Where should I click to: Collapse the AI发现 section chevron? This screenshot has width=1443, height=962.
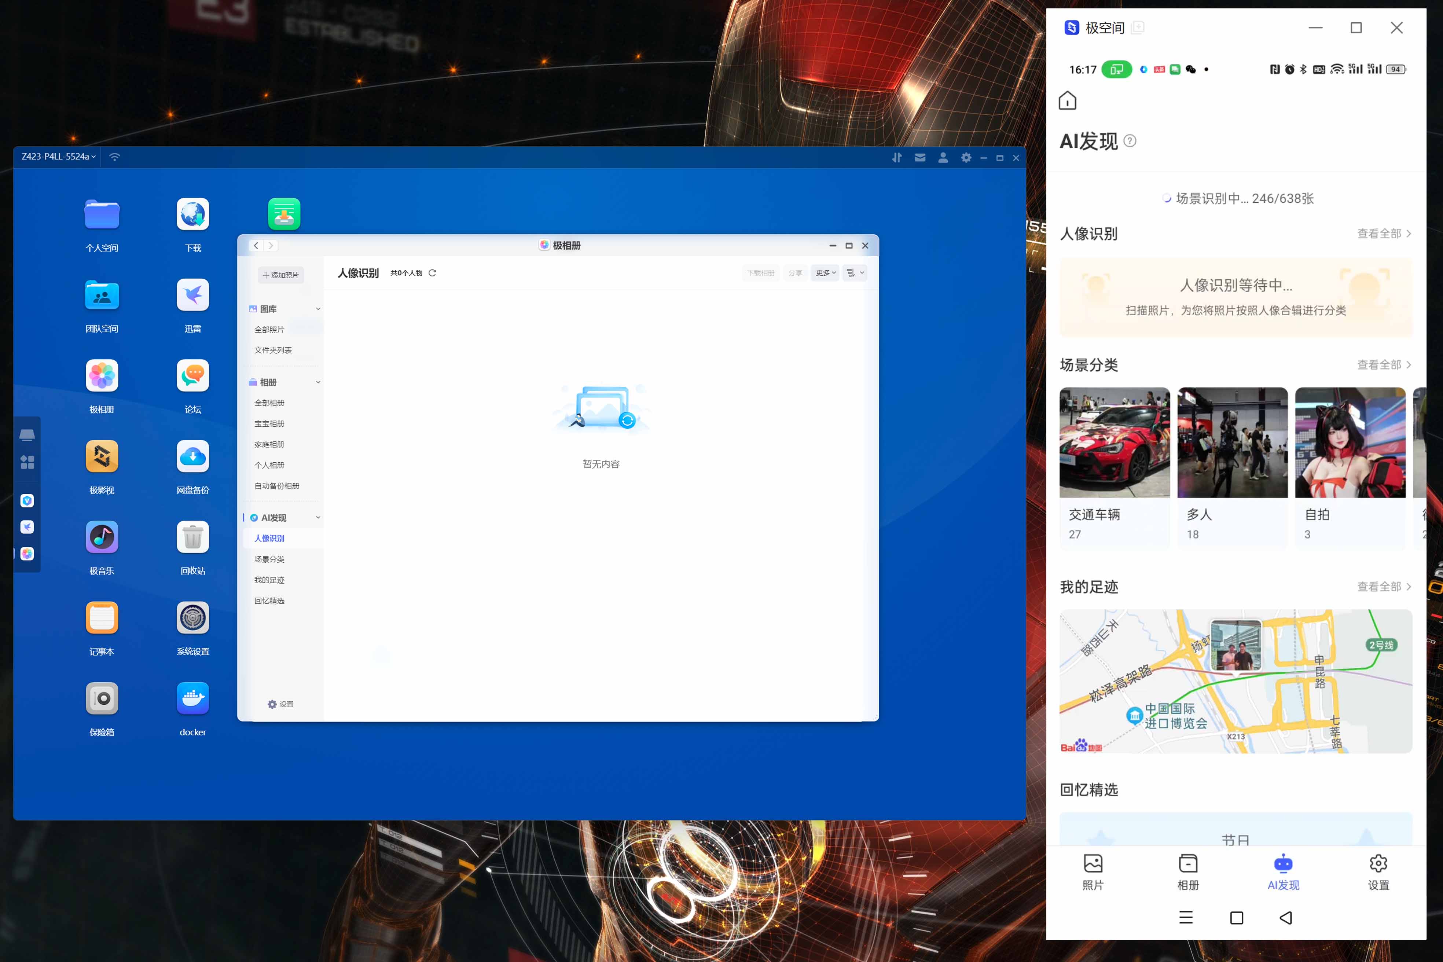point(318,518)
